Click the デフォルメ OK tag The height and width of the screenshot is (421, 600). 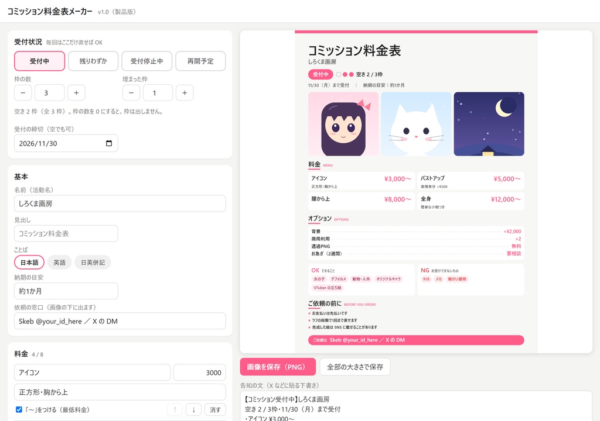pyautogui.click(x=339, y=279)
